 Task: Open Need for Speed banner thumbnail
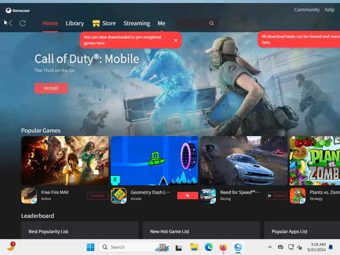tap(244, 161)
